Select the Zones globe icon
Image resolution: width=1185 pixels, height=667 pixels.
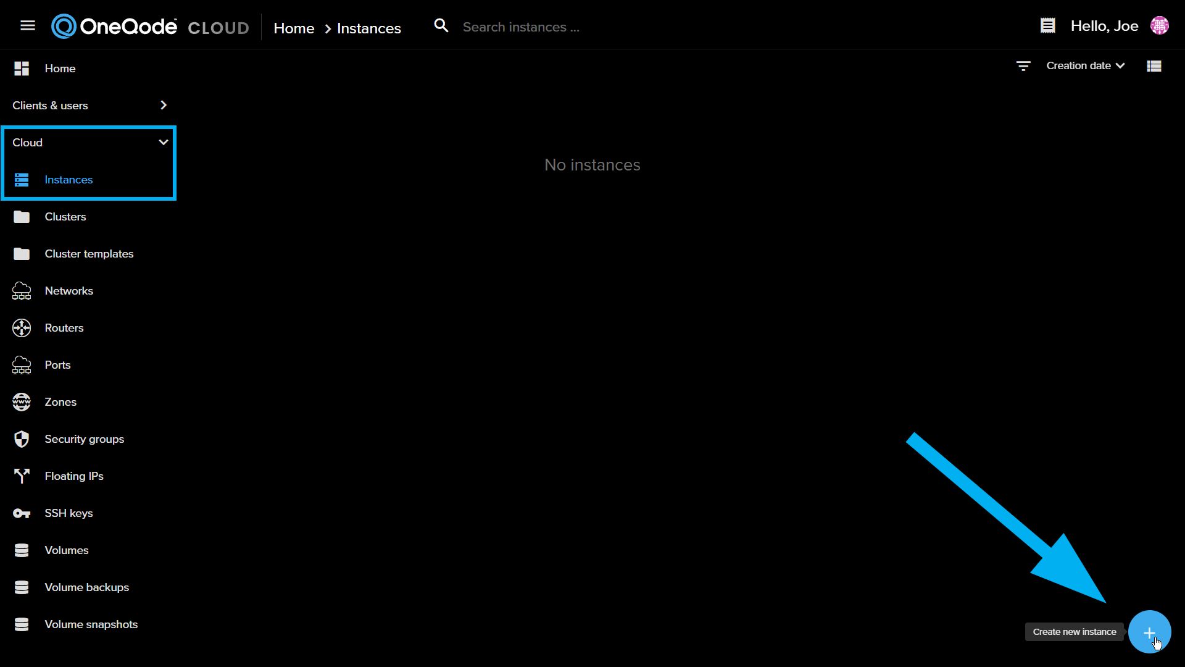coord(22,402)
